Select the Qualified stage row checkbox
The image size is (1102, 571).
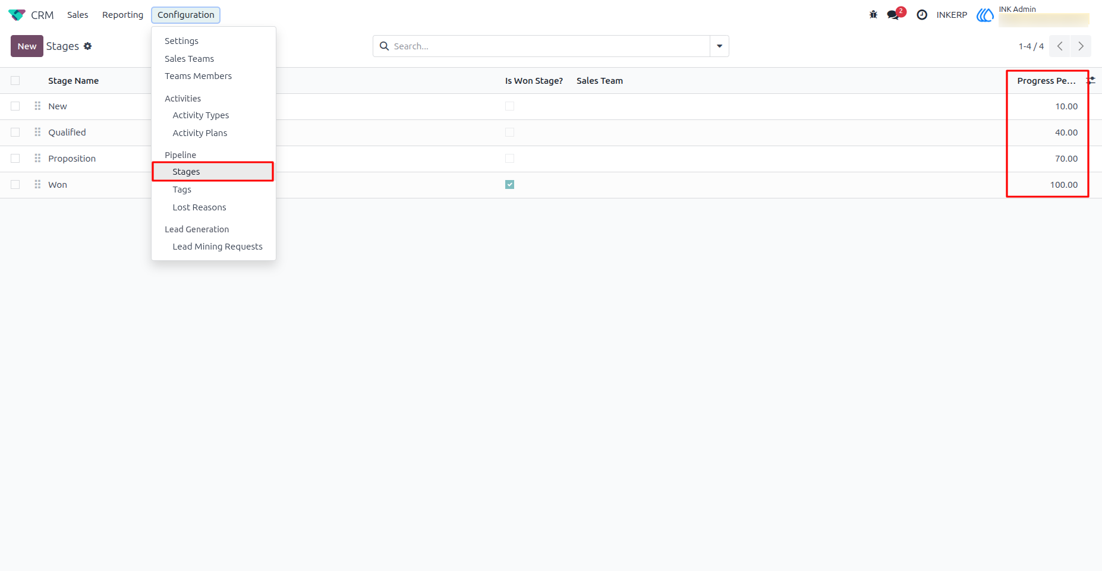(15, 133)
